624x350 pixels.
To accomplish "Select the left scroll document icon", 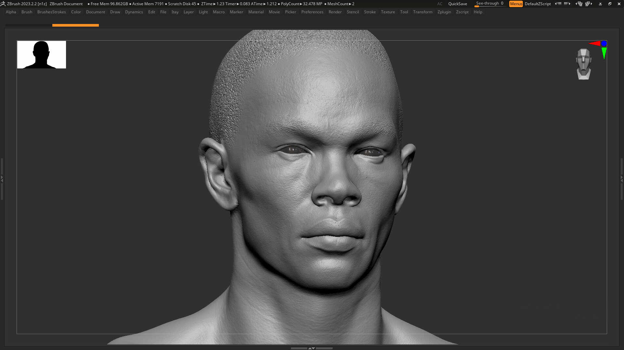I will click(x=557, y=4).
